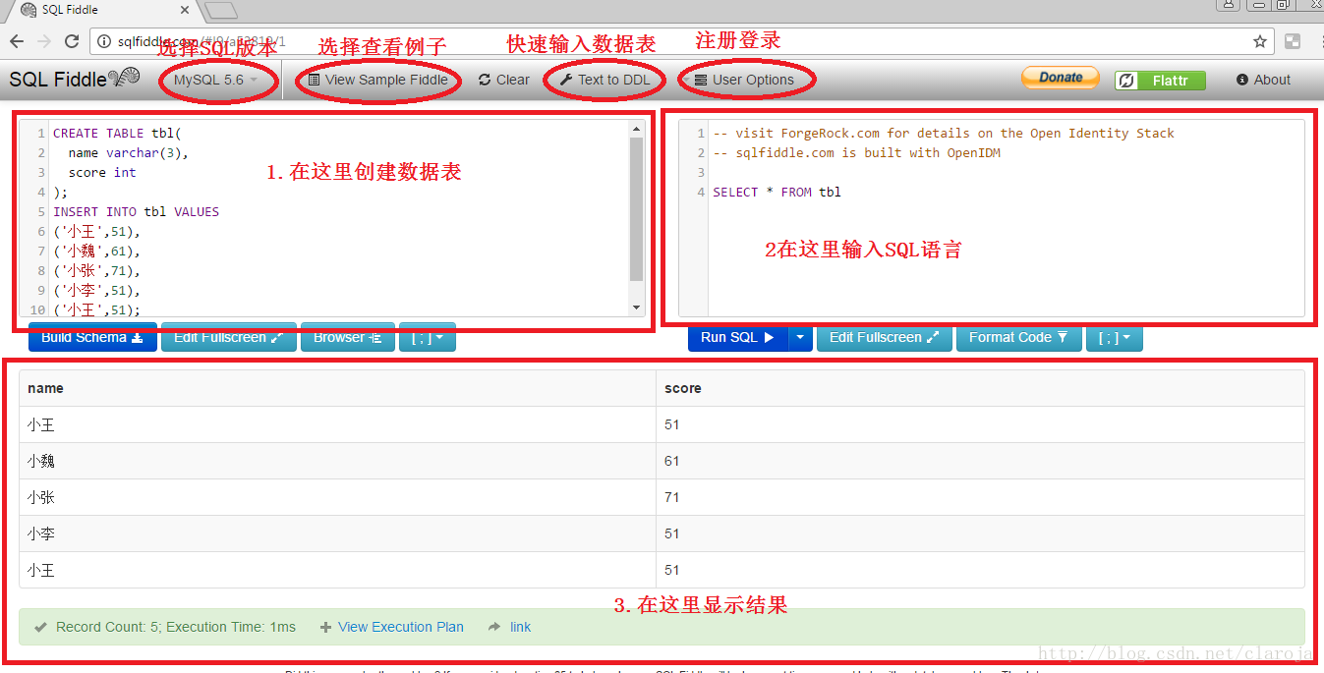Open the User Options menu
1324x673 pixels.
(x=744, y=80)
